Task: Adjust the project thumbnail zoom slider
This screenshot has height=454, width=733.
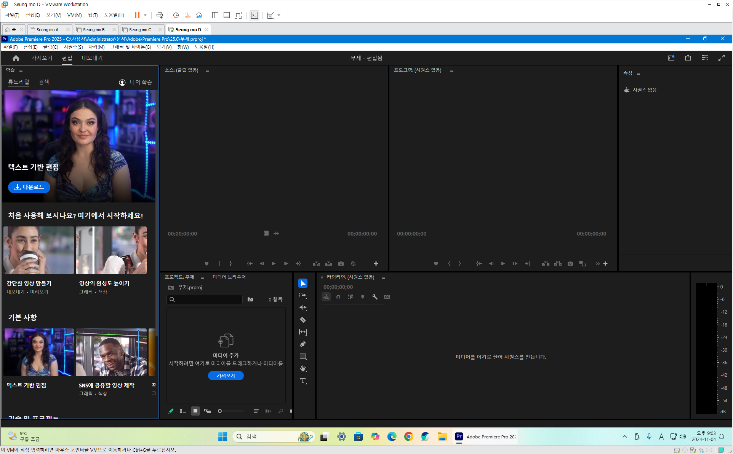Action: (220, 411)
